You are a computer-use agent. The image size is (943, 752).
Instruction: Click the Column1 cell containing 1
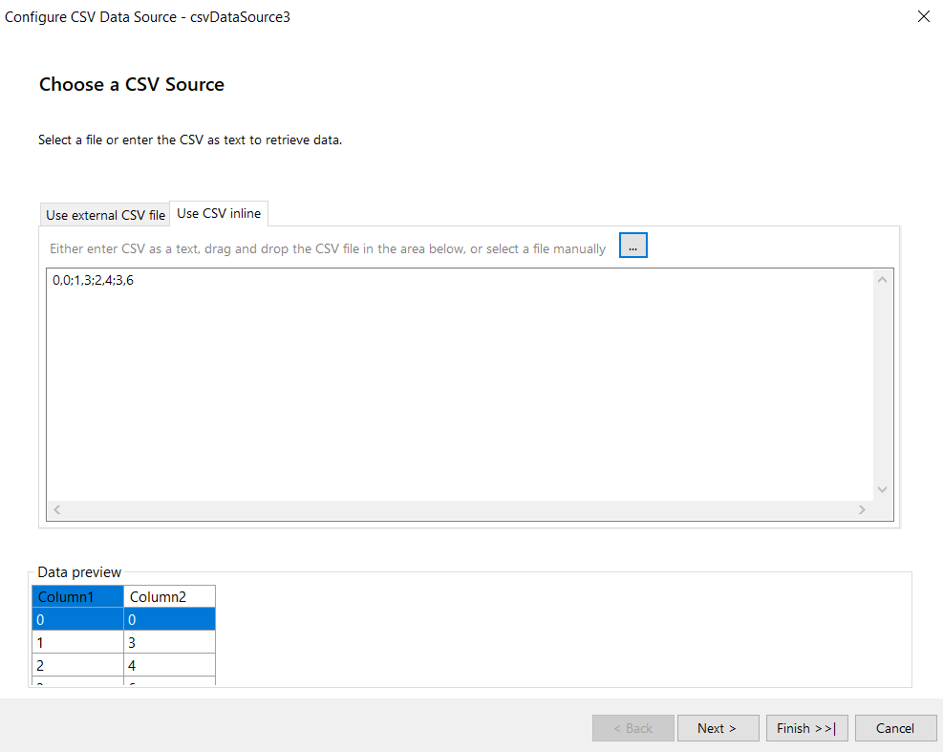point(77,642)
